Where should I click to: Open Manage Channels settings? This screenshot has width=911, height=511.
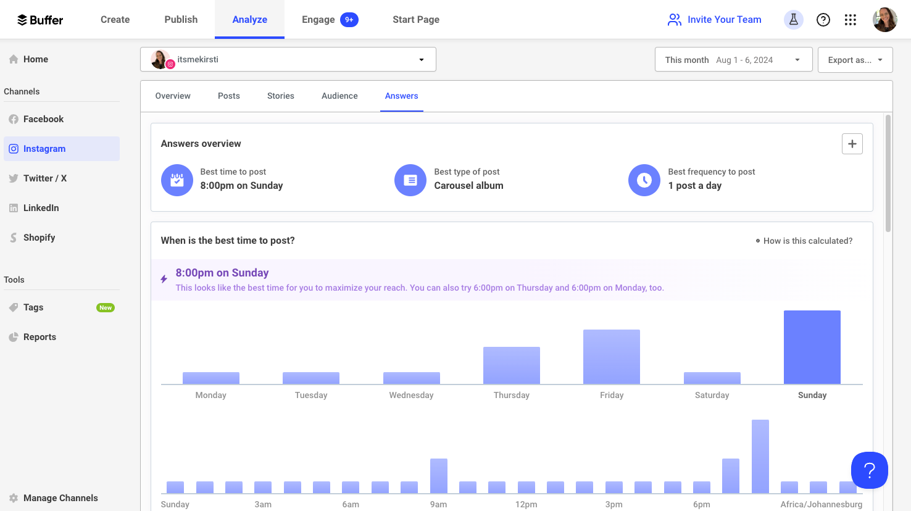pyautogui.click(x=60, y=497)
